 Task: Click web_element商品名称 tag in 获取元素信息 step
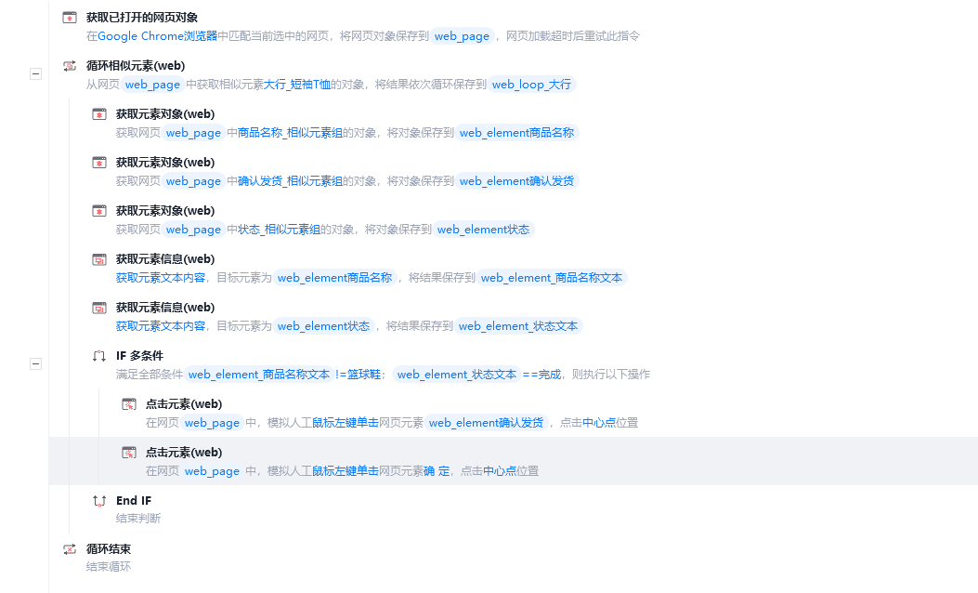[335, 278]
